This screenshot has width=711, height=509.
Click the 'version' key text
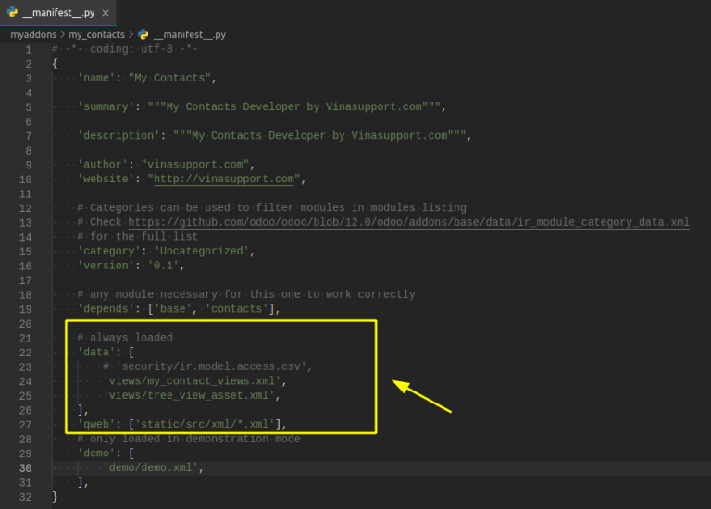click(106, 266)
